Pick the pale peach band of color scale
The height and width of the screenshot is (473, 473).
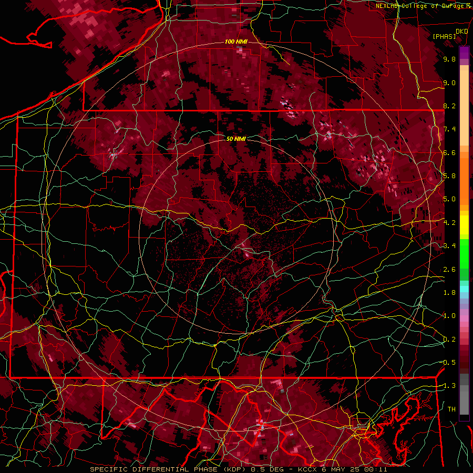tap(464, 107)
